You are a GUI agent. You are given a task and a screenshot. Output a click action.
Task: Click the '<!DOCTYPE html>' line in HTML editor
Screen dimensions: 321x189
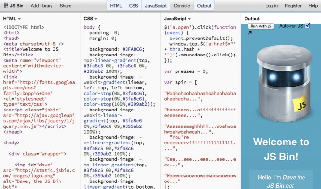24,27
